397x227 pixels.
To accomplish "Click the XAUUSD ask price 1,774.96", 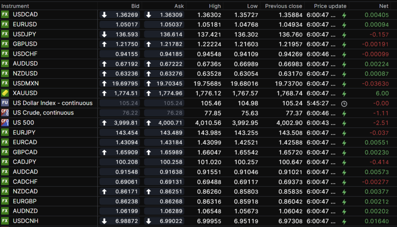I will click(171, 93).
